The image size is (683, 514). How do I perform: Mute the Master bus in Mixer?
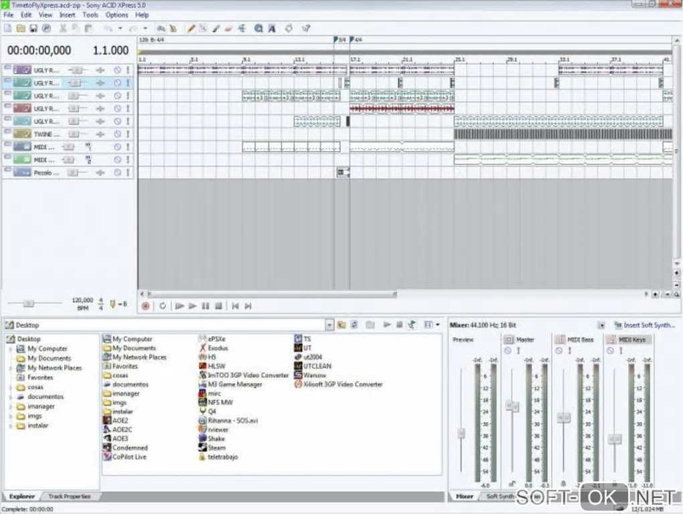[508, 351]
